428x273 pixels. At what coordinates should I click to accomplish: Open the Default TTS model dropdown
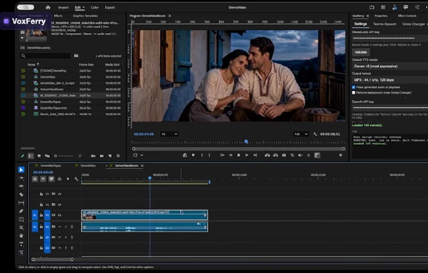pyautogui.click(x=389, y=66)
